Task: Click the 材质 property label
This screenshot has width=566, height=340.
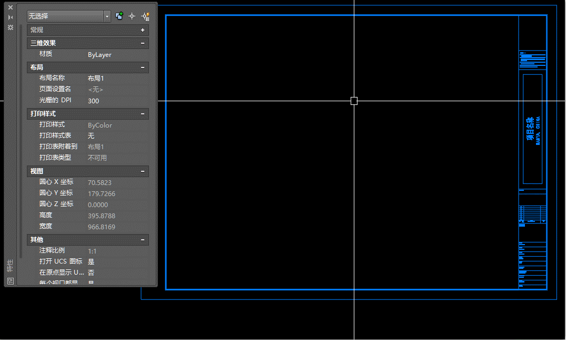Action: pos(46,54)
